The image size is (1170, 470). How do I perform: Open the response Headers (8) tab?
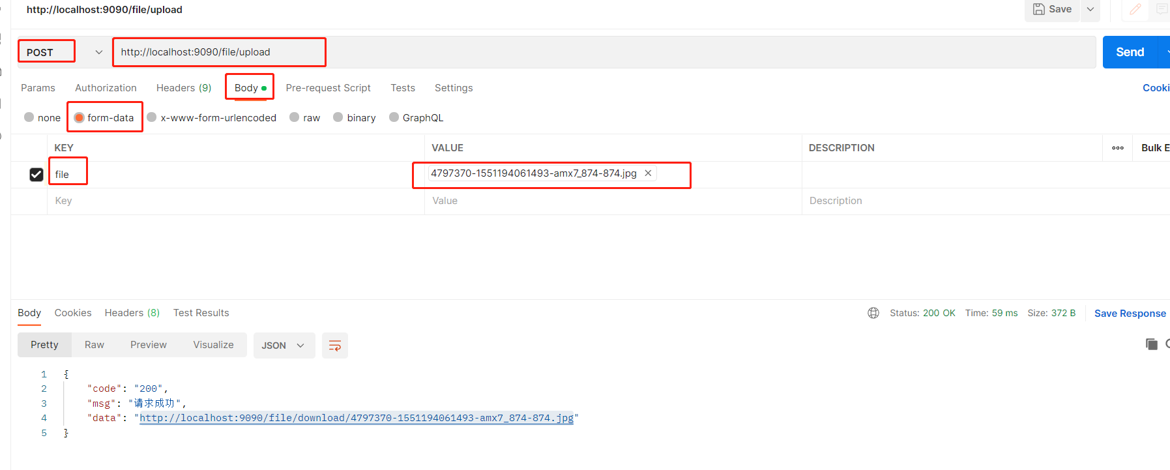[x=132, y=313]
